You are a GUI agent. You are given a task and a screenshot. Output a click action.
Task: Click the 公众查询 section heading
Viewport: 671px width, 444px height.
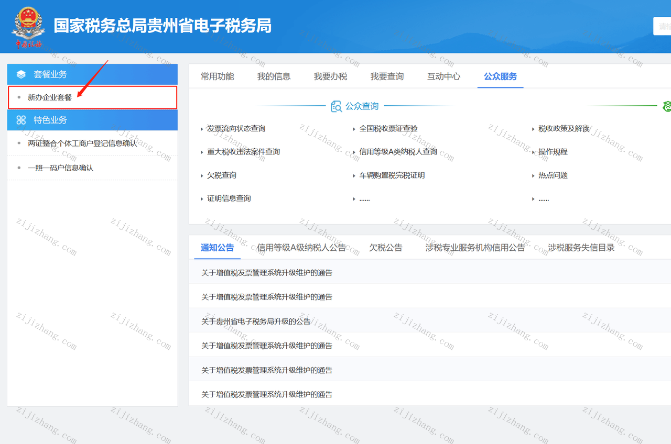362,106
